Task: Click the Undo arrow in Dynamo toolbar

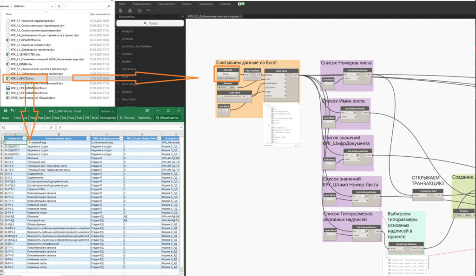Action: (149, 11)
